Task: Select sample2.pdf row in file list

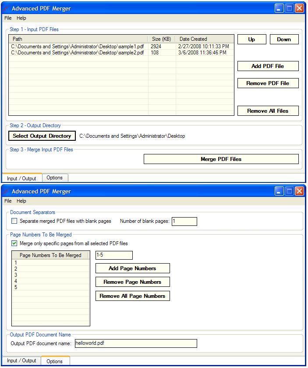Action: (121, 53)
